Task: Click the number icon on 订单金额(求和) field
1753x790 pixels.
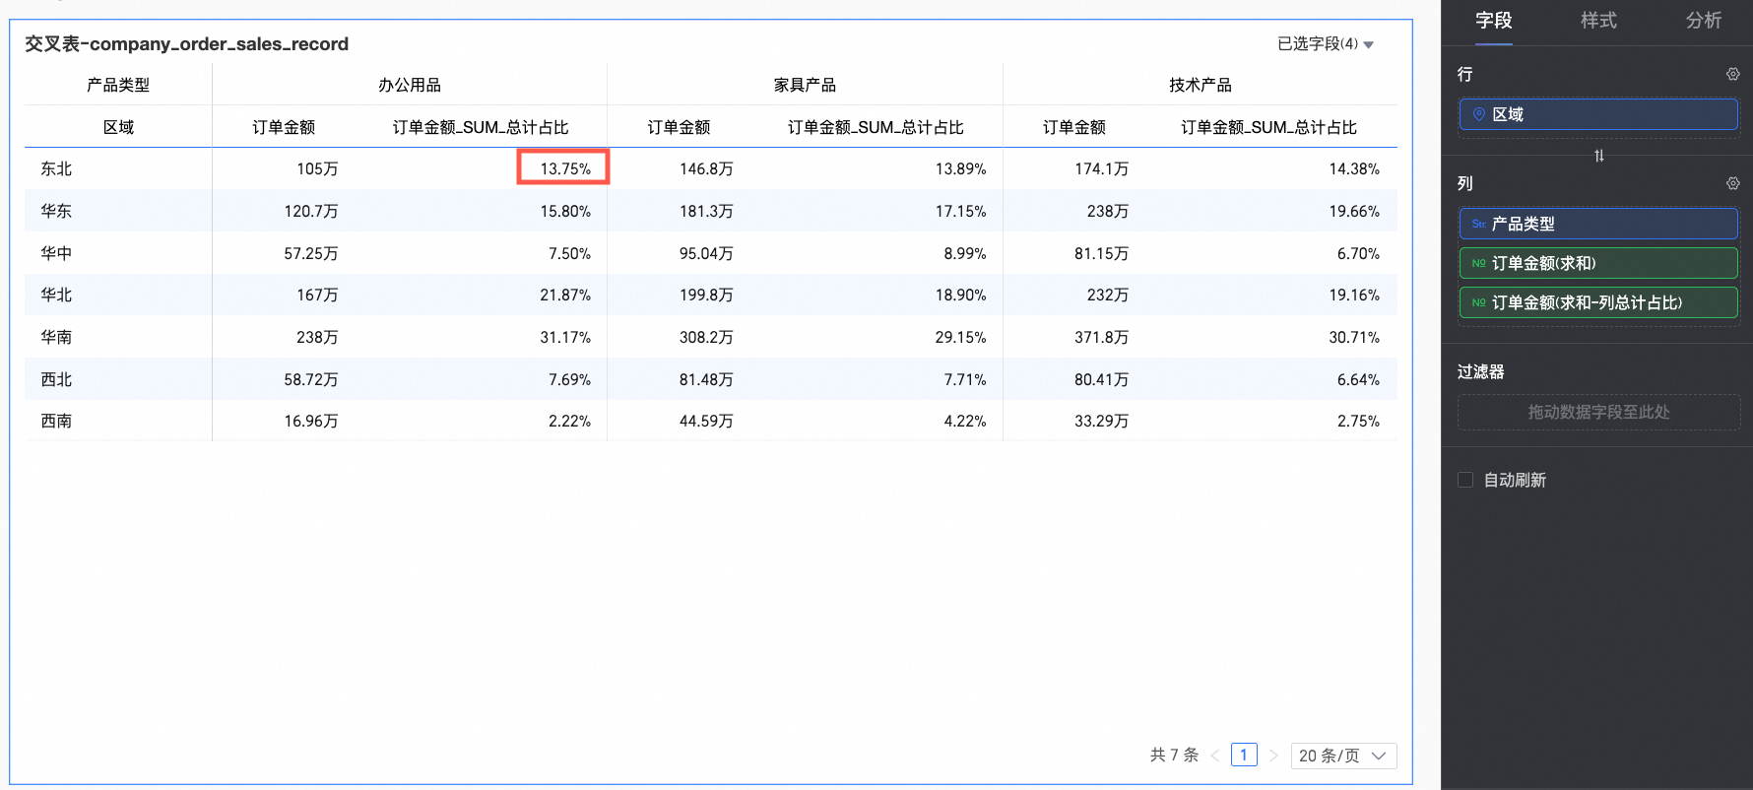Action: click(1478, 263)
